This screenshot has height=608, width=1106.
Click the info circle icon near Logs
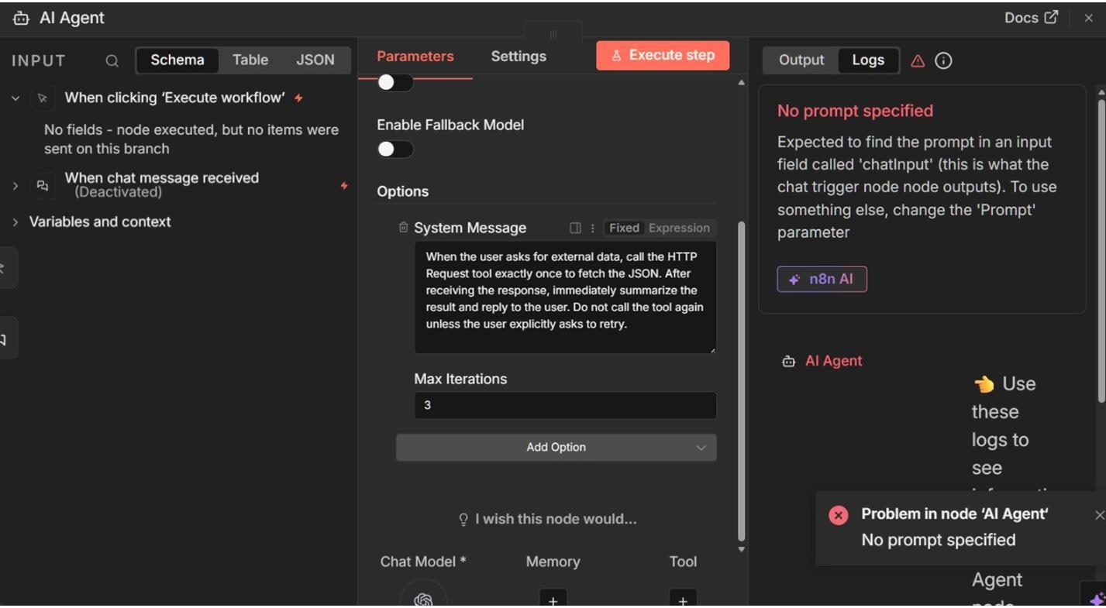pos(943,60)
